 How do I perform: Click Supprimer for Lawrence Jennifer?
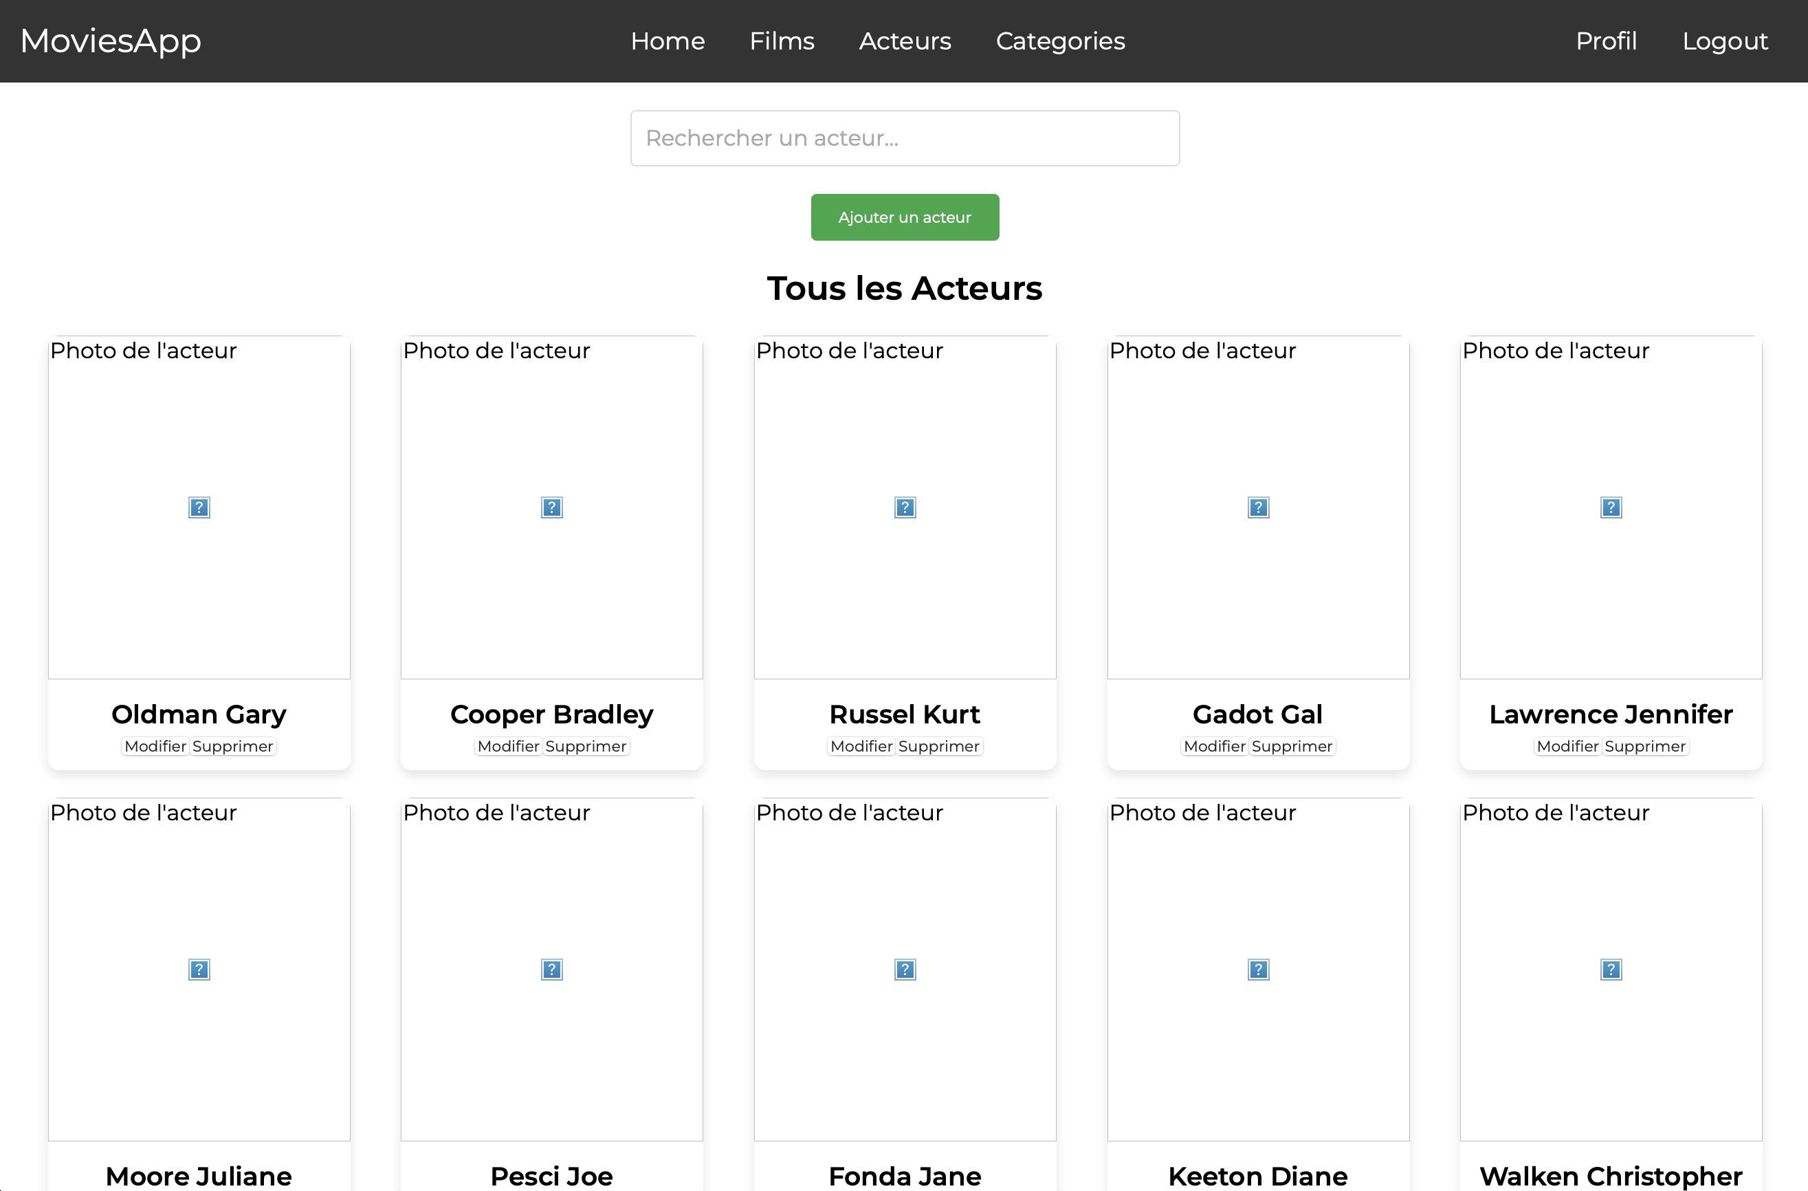click(x=1646, y=746)
